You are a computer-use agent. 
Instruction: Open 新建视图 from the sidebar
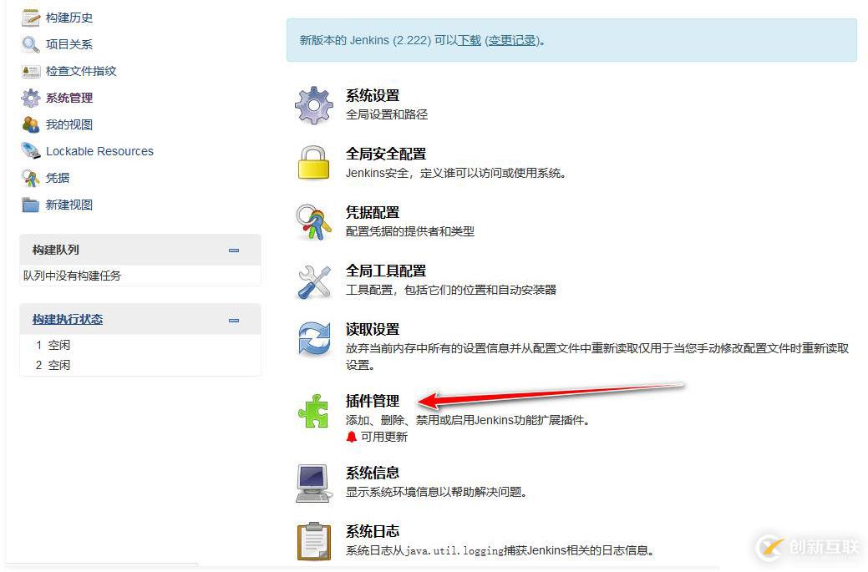click(x=67, y=205)
